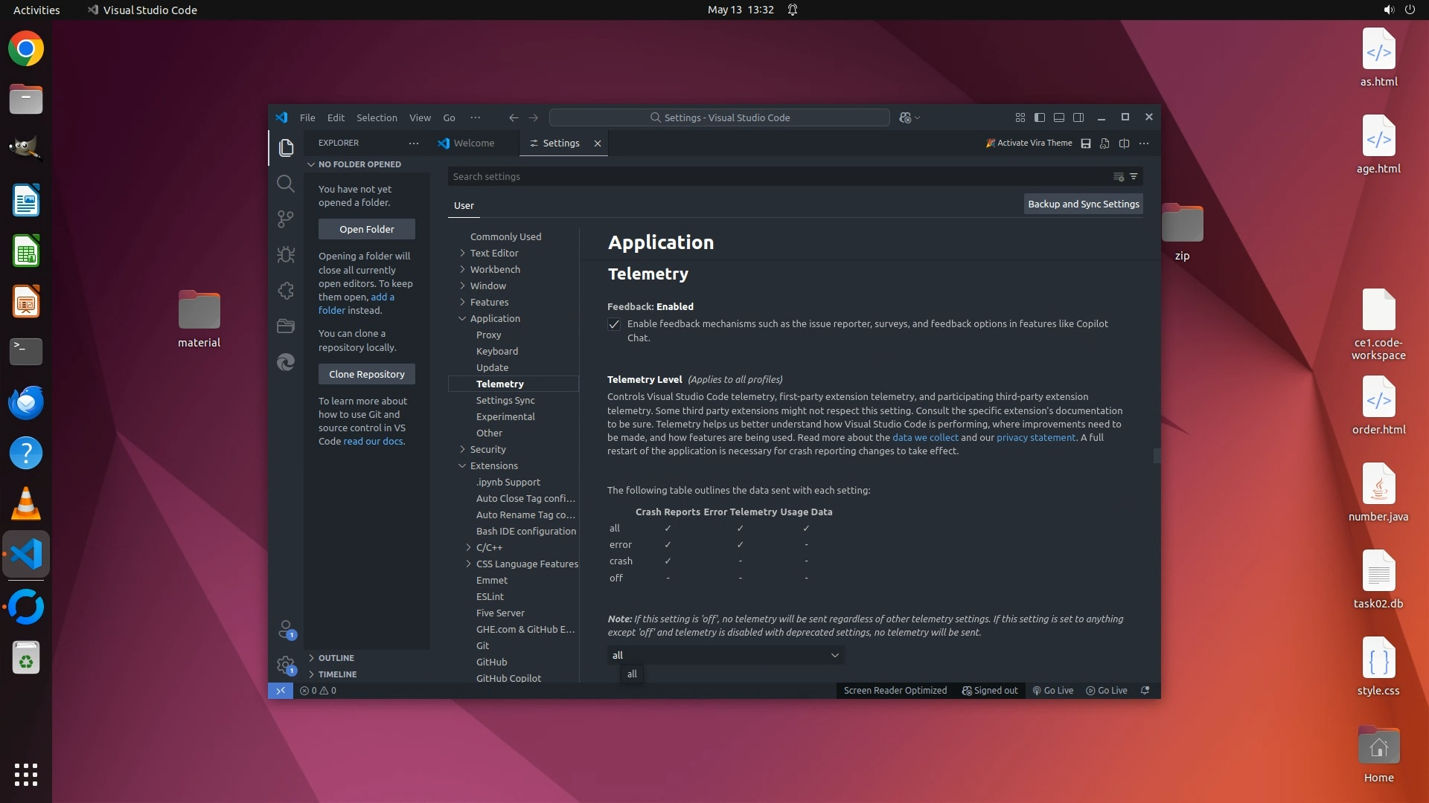Open the privacy statement link
Viewport: 1429px width, 803px height.
point(1035,438)
